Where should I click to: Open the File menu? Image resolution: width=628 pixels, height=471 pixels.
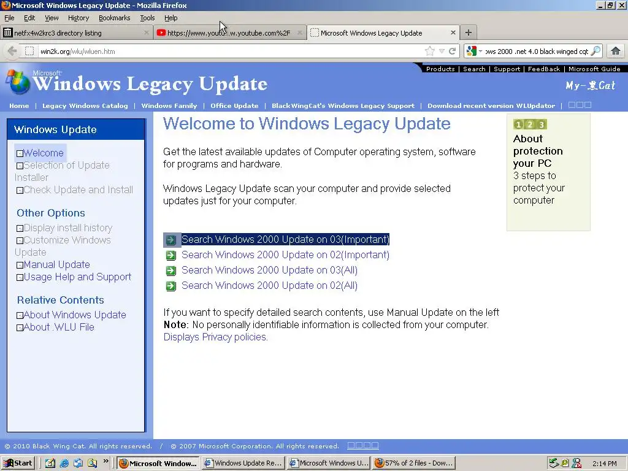click(9, 18)
